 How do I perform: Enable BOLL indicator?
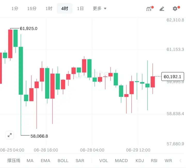coord(63,161)
